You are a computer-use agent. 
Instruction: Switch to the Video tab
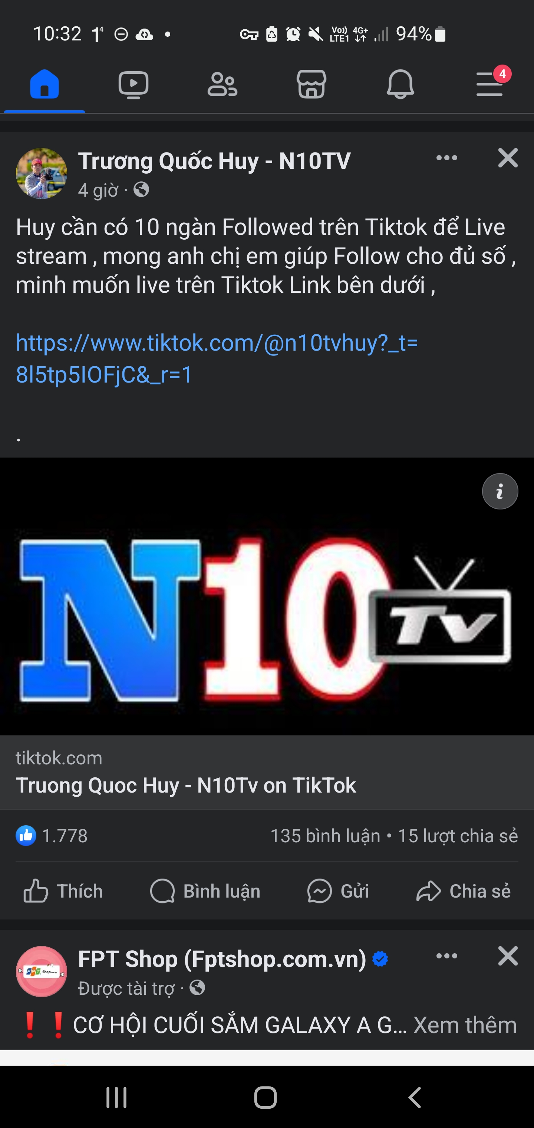point(133,84)
